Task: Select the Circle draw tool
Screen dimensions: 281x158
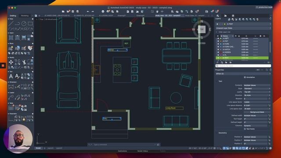Action: (24, 23)
